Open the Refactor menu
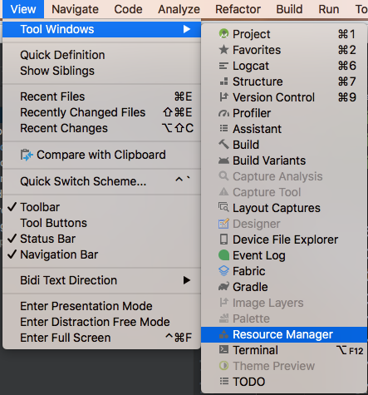Image resolution: width=368 pixels, height=395 pixels. (238, 9)
